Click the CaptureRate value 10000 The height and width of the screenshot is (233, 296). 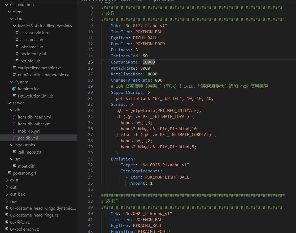(x=149, y=62)
